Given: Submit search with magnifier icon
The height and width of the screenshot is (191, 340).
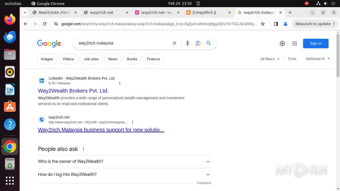Looking at the screenshot, I should click(x=209, y=43).
